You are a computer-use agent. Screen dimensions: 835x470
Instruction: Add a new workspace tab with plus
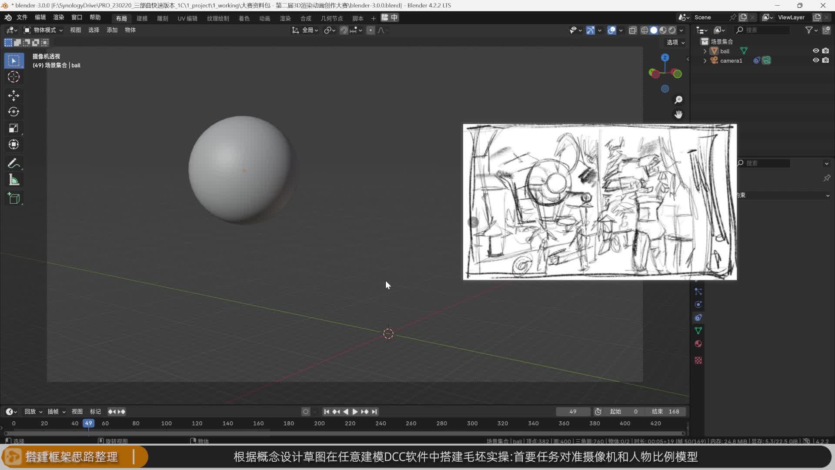[x=373, y=18]
